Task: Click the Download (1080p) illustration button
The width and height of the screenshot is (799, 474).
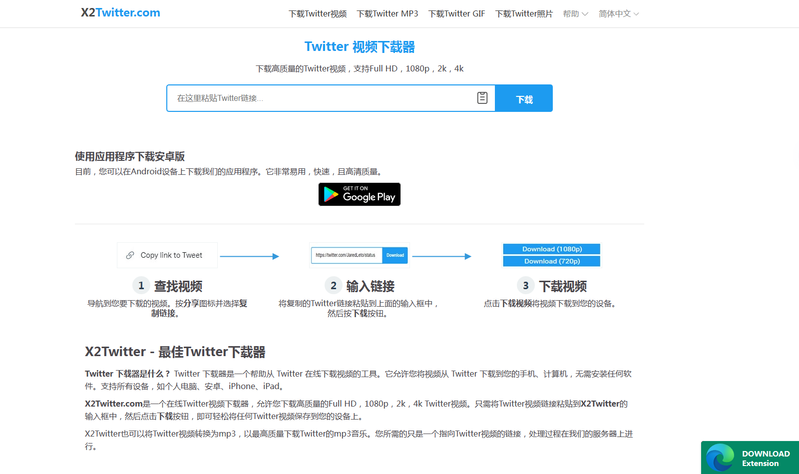Action: pos(552,249)
